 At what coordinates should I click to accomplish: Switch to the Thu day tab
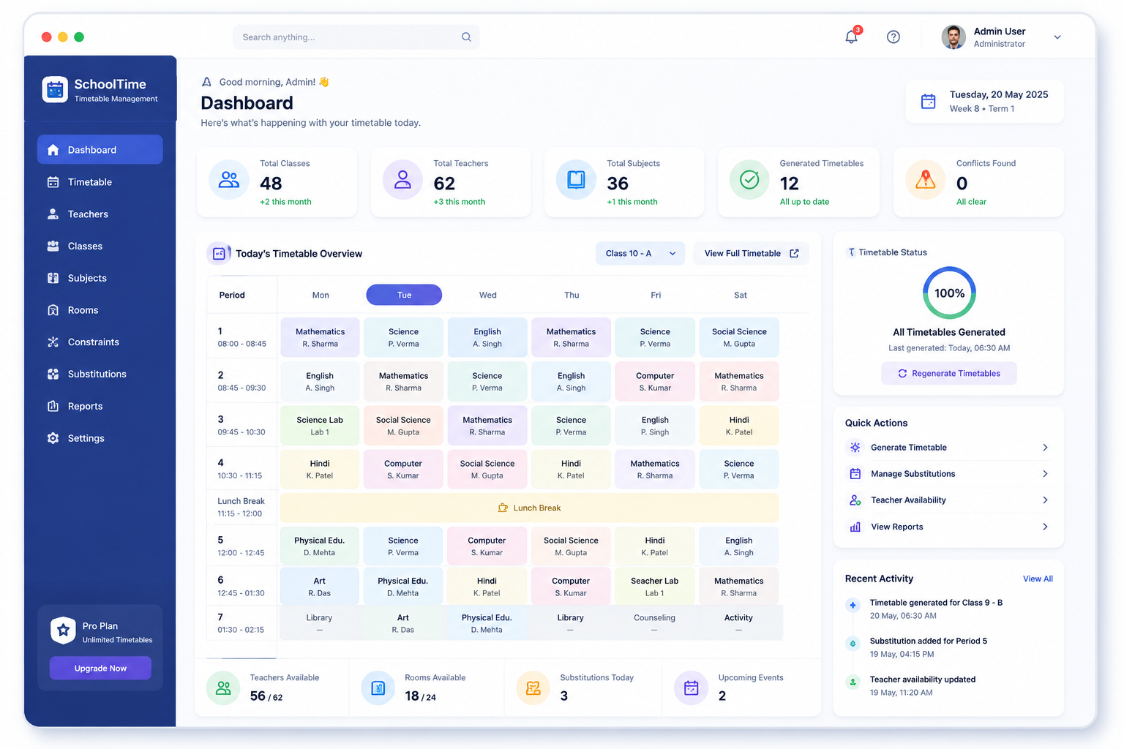572,295
